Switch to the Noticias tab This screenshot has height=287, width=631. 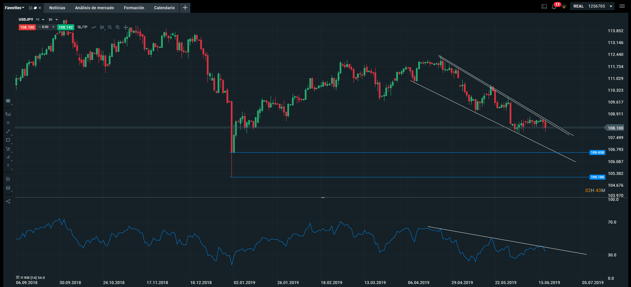click(x=57, y=8)
